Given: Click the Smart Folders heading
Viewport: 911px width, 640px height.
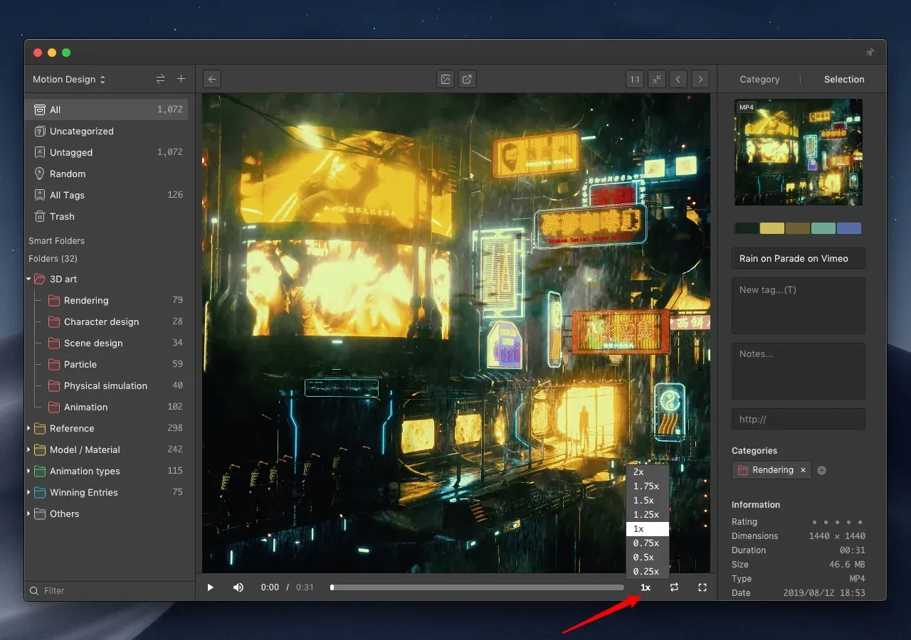Looking at the screenshot, I should pyautogui.click(x=56, y=240).
